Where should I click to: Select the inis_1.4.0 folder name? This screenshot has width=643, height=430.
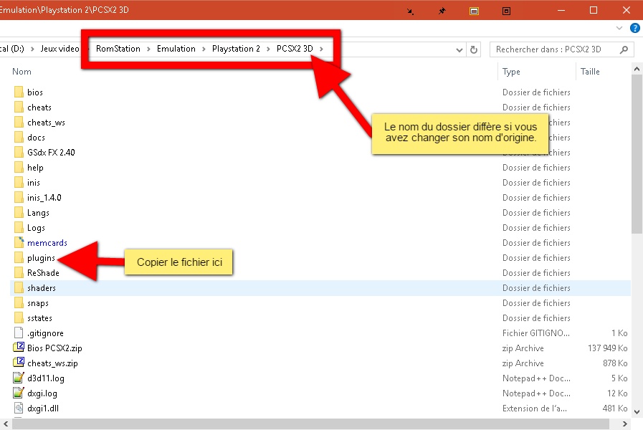click(x=44, y=198)
